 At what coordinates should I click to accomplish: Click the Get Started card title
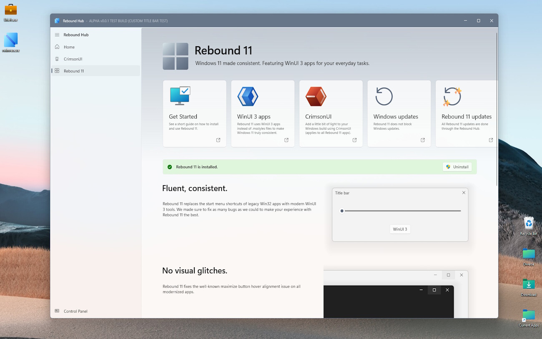pyautogui.click(x=183, y=117)
